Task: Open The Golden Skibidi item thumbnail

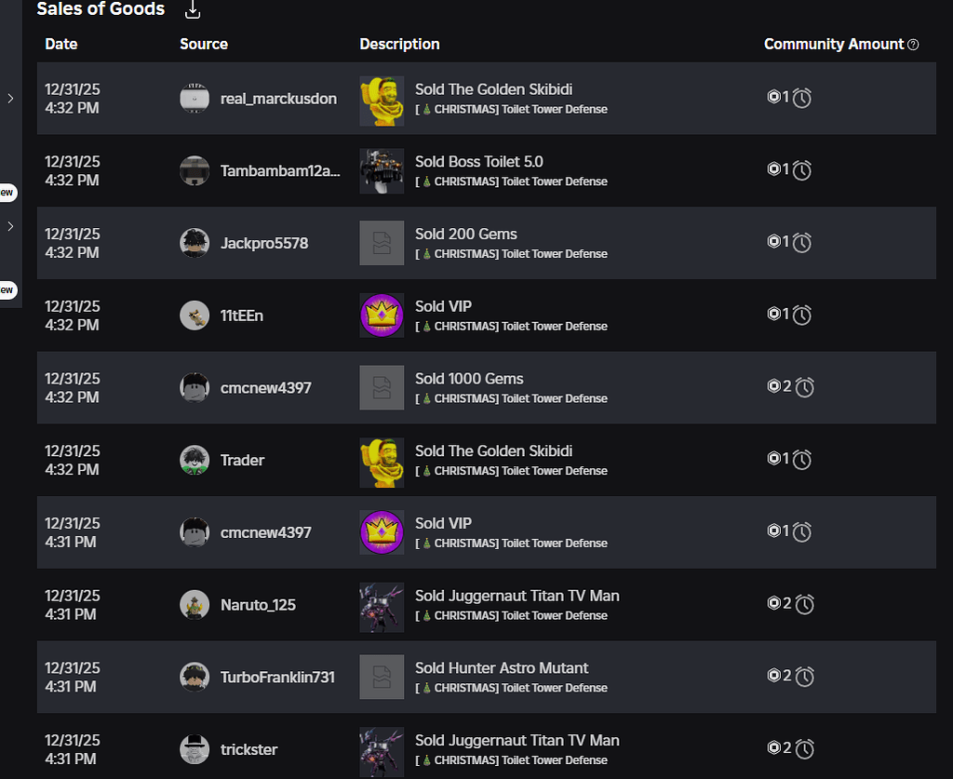Action: [x=382, y=97]
